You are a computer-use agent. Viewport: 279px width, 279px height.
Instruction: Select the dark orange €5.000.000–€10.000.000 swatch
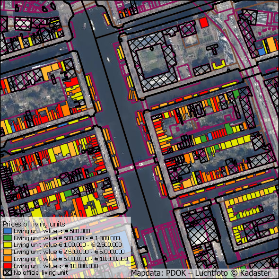click(8, 259)
